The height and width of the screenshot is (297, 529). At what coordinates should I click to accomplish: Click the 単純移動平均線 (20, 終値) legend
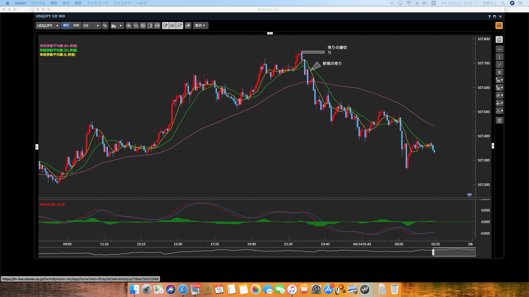pos(58,50)
